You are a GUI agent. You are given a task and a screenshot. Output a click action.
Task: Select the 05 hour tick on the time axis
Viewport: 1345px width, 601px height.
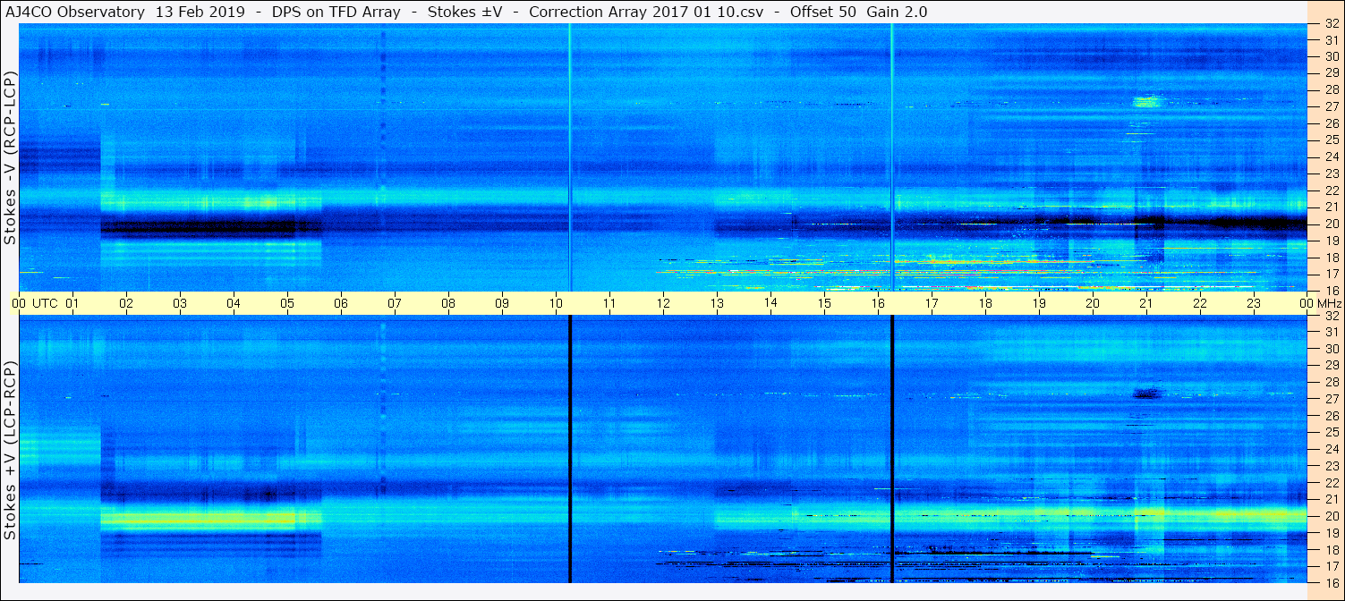coord(287,303)
